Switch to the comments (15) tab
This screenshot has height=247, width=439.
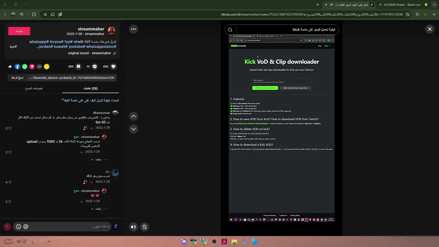tap(91, 89)
